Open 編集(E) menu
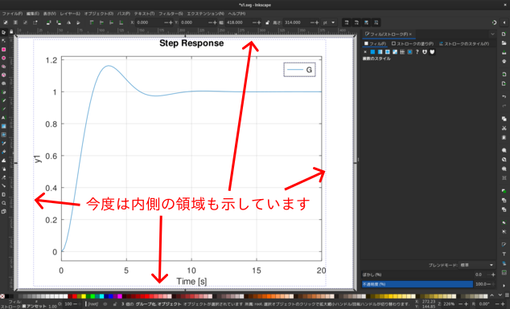 tap(32, 14)
